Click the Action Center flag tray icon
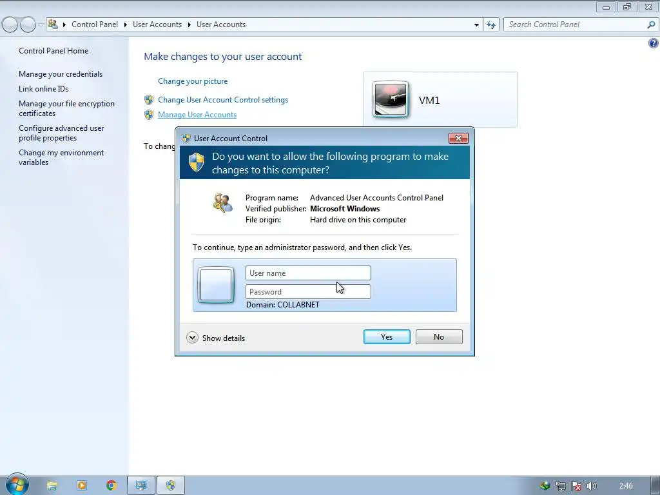660x495 pixels. pyautogui.click(x=576, y=486)
